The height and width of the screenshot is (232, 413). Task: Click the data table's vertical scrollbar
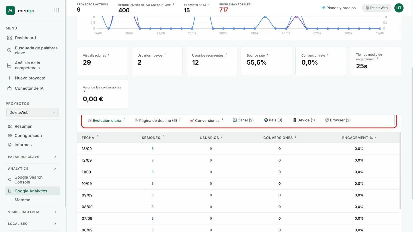[400, 171]
